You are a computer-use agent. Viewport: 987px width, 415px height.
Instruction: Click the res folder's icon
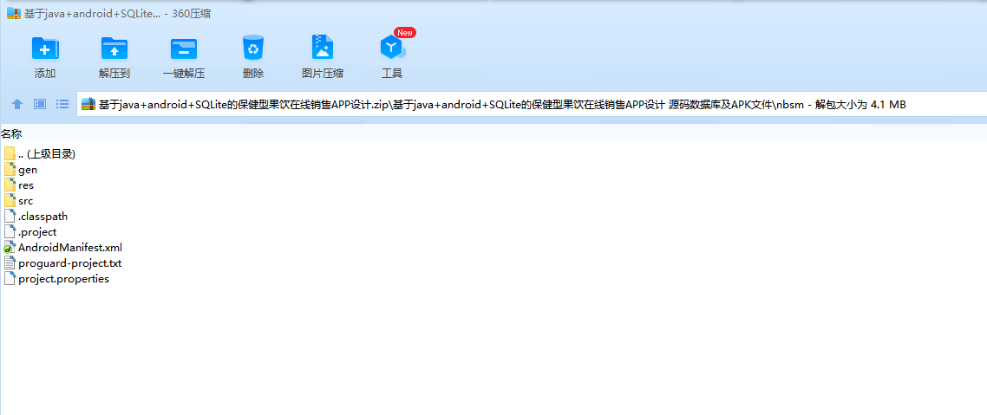tap(10, 185)
